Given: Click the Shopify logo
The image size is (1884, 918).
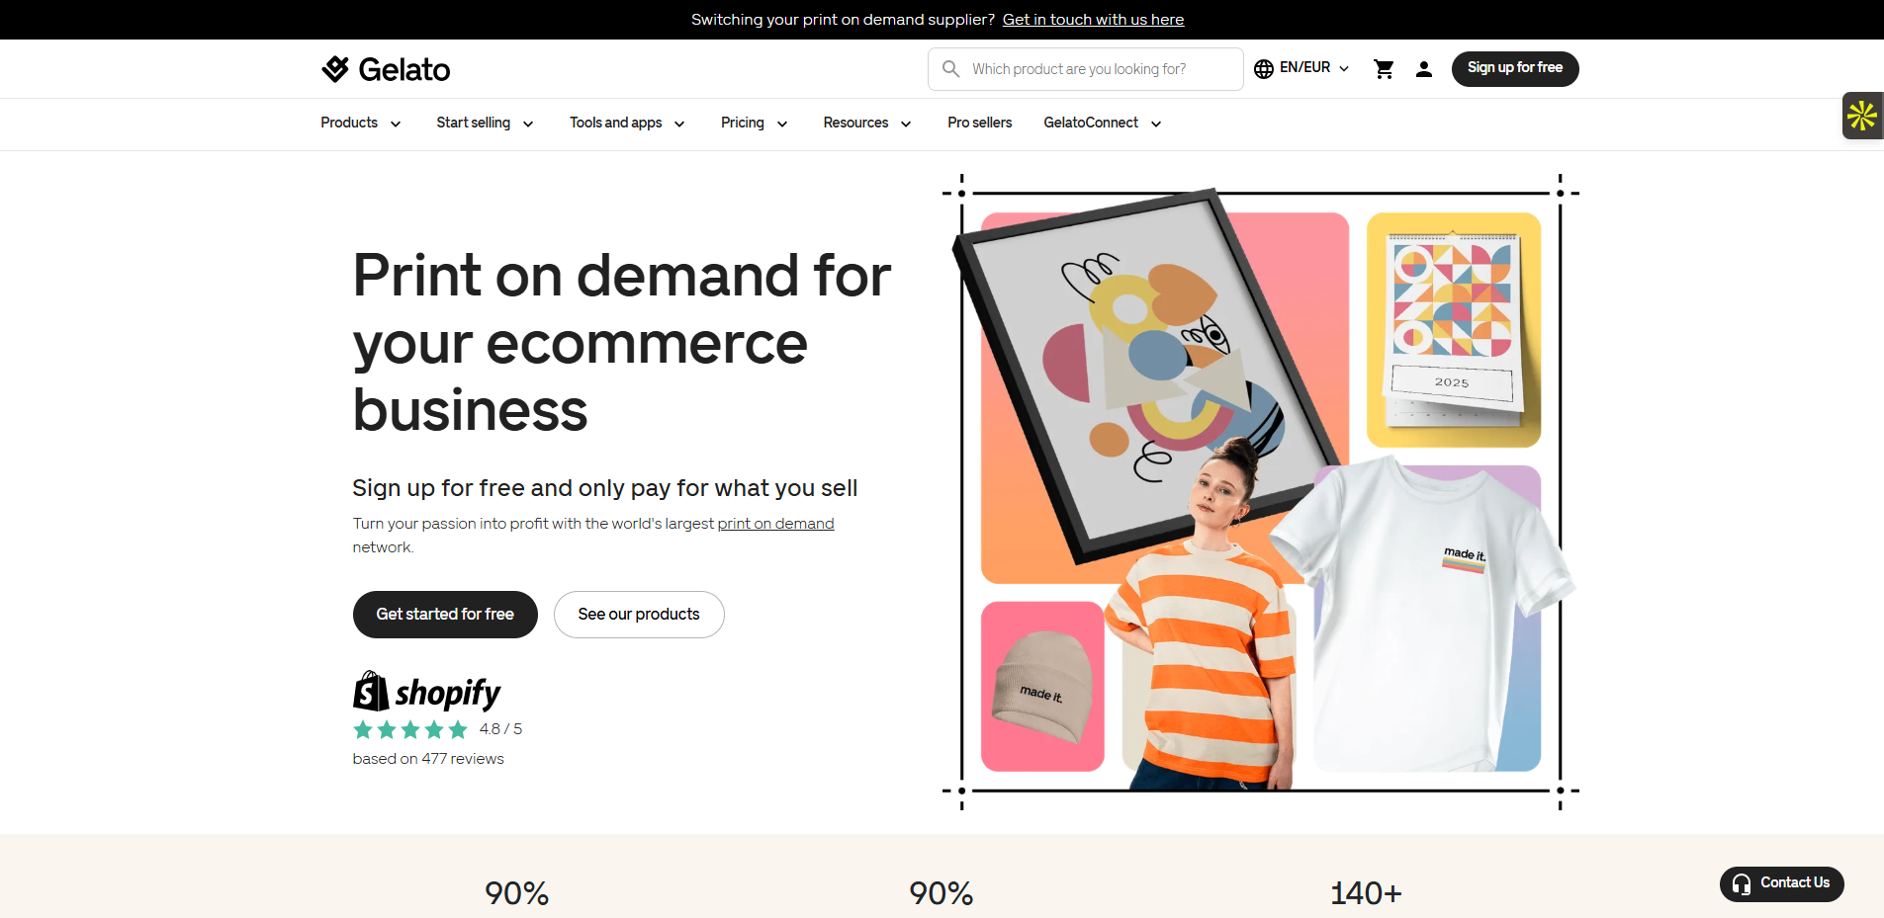Looking at the screenshot, I should click(427, 692).
